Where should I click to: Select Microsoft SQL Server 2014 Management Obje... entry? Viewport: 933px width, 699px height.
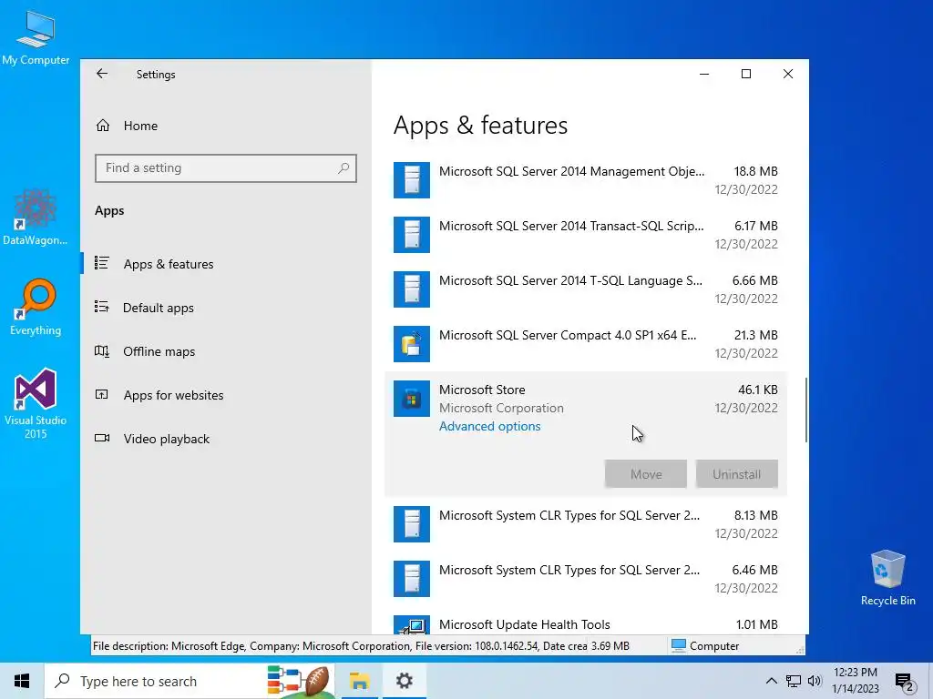tap(586, 180)
